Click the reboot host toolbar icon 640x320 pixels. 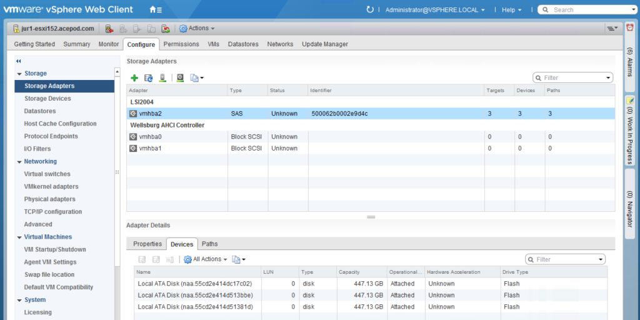[165, 29]
